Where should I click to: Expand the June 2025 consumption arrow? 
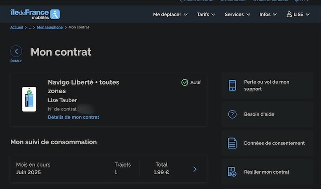pos(195,169)
